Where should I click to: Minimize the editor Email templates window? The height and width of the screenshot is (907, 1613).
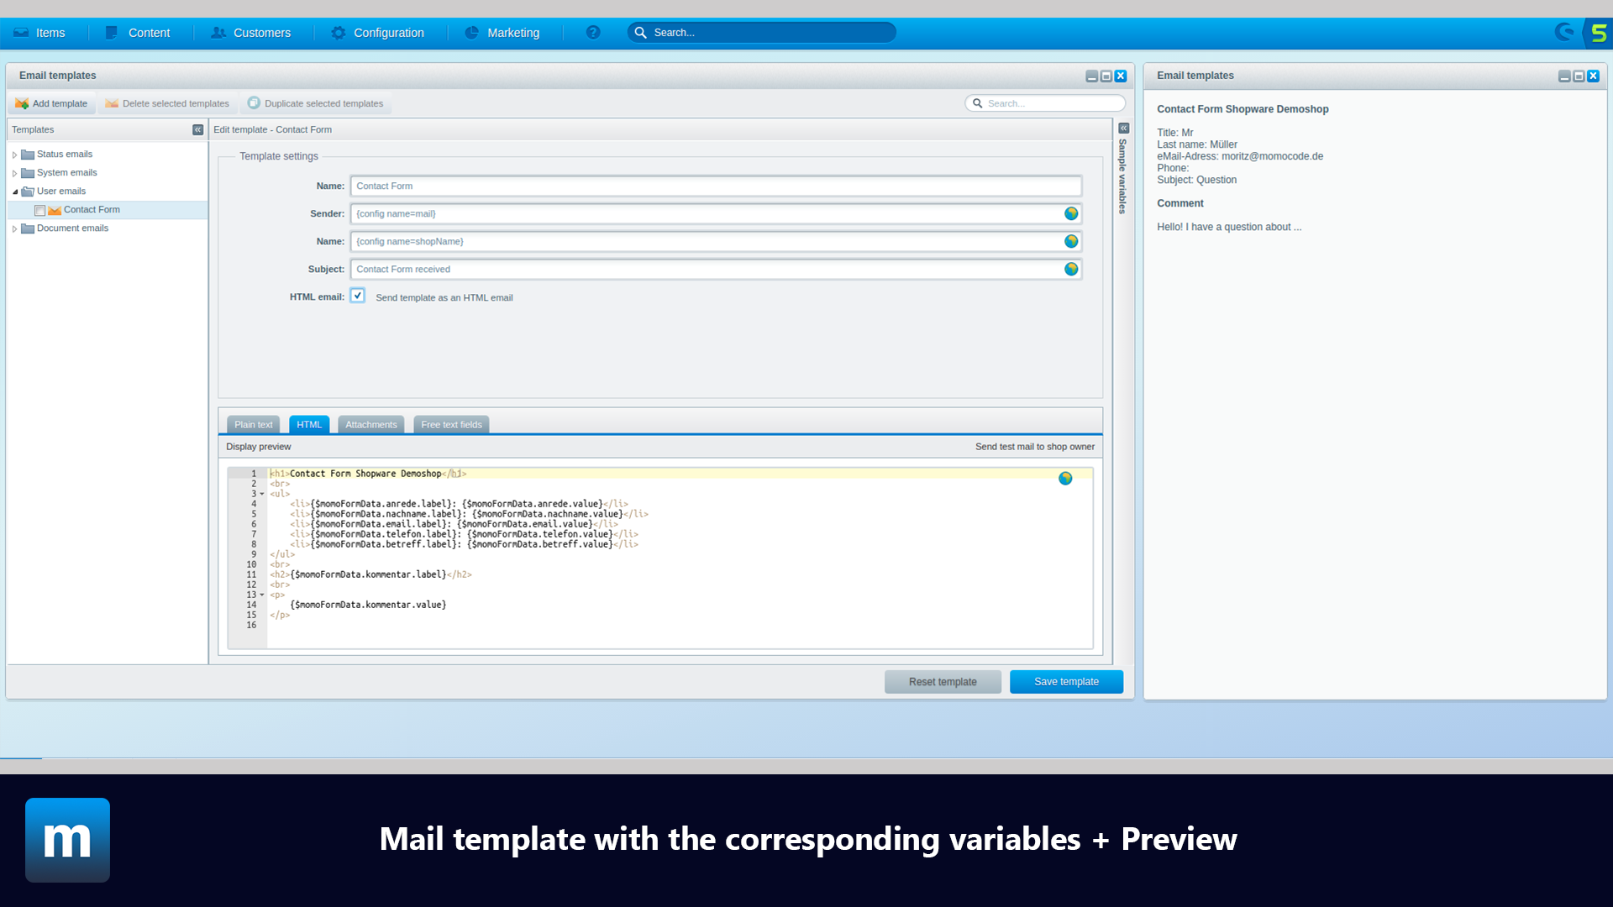tap(1091, 76)
